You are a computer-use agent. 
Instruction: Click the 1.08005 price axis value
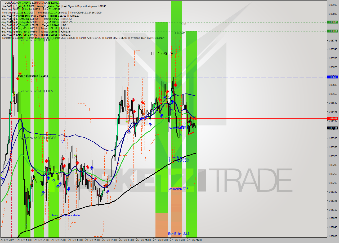coord(333,236)
